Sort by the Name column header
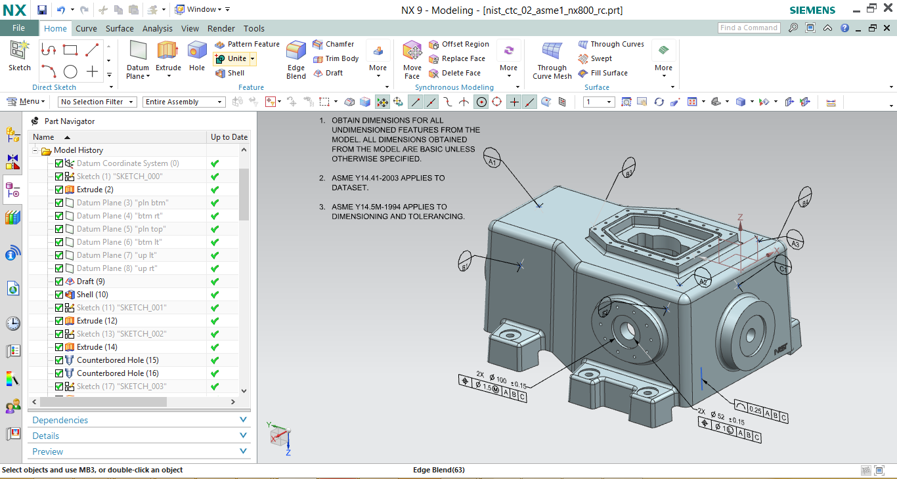This screenshot has width=897, height=479. [117, 137]
